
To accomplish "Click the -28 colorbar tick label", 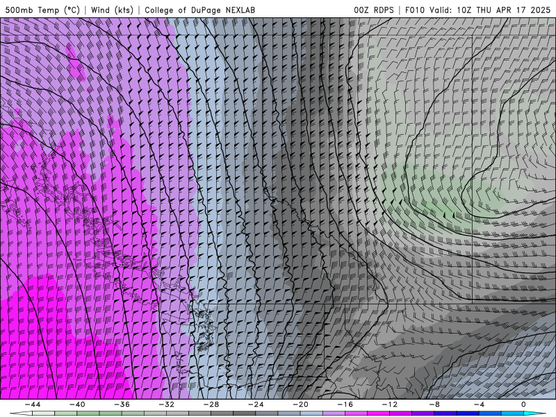I will 211,404.
